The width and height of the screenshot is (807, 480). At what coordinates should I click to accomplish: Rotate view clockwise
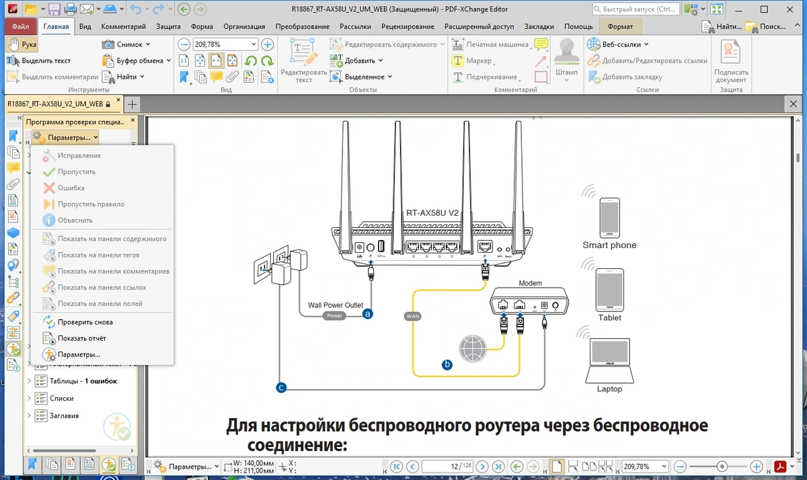tap(266, 61)
